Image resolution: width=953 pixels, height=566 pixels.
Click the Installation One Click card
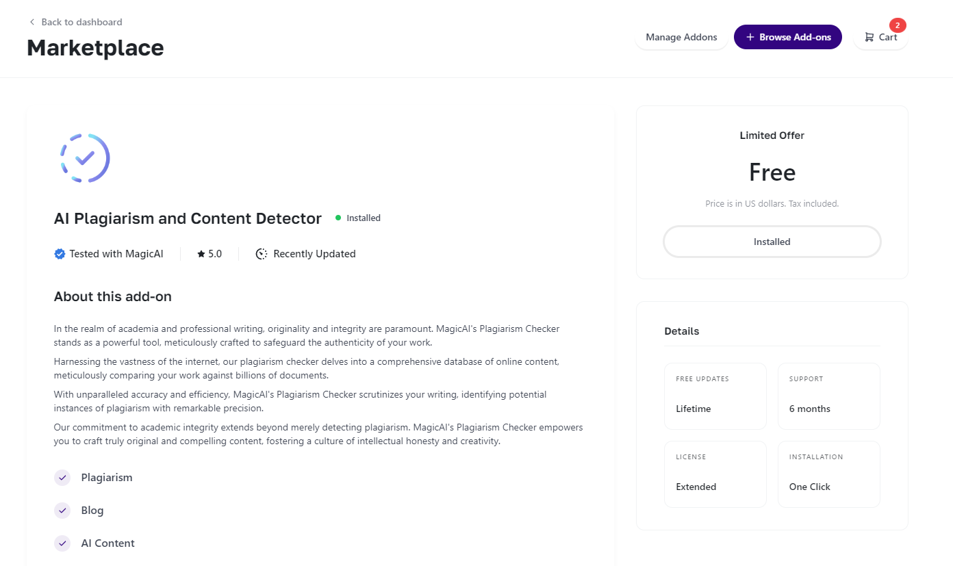828,474
